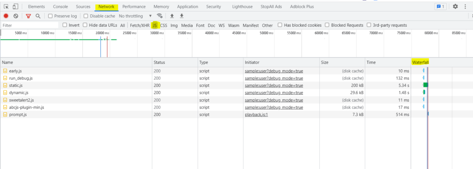Open the Memory tab
The width and height of the screenshot is (473, 169).
coord(161,6)
